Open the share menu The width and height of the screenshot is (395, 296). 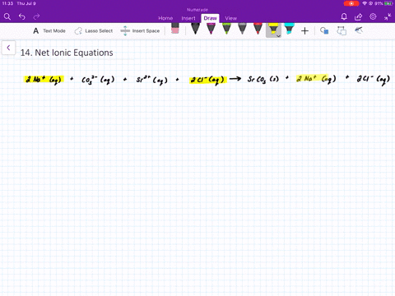(x=358, y=17)
